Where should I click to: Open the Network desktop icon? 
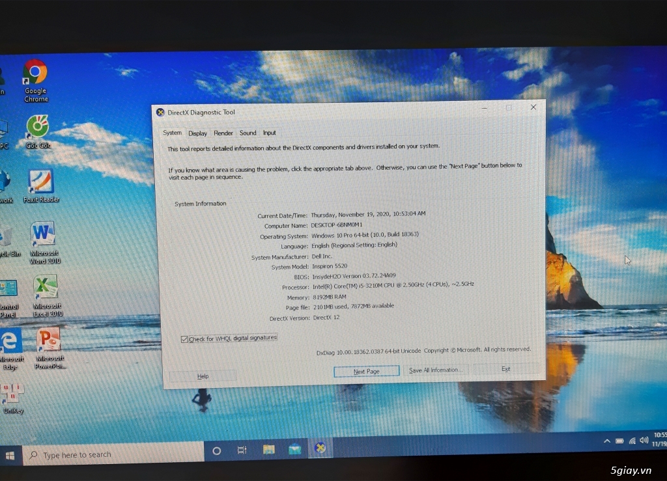coord(6,187)
